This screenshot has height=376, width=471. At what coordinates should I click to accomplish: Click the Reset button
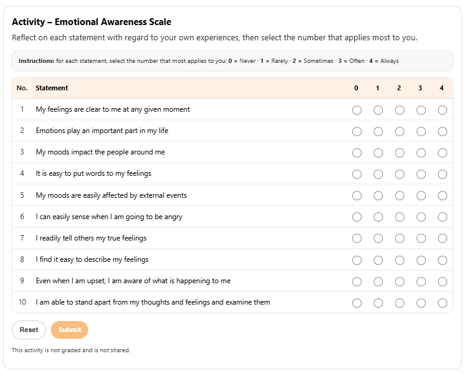pos(29,330)
